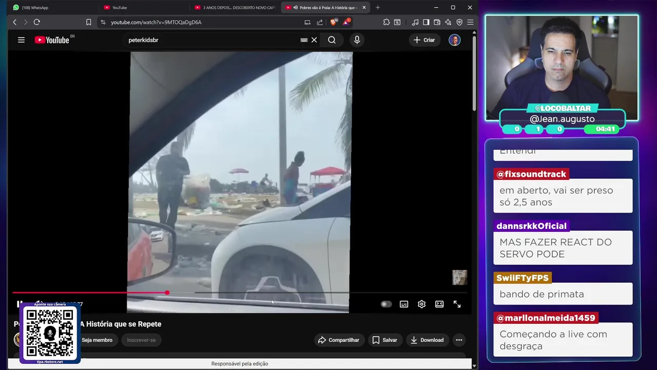
Task: Open the Leo AI sparkle icon
Action: click(x=448, y=22)
